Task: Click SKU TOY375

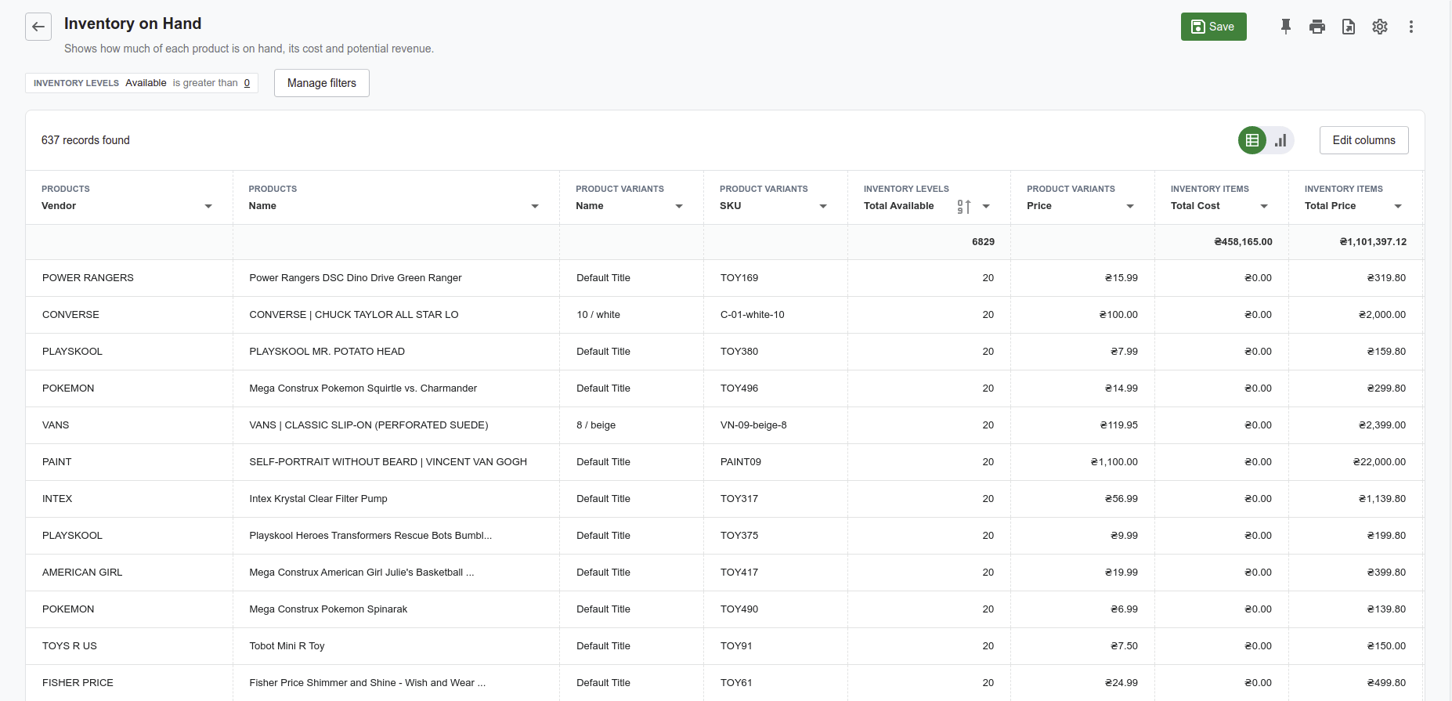Action: click(x=739, y=536)
